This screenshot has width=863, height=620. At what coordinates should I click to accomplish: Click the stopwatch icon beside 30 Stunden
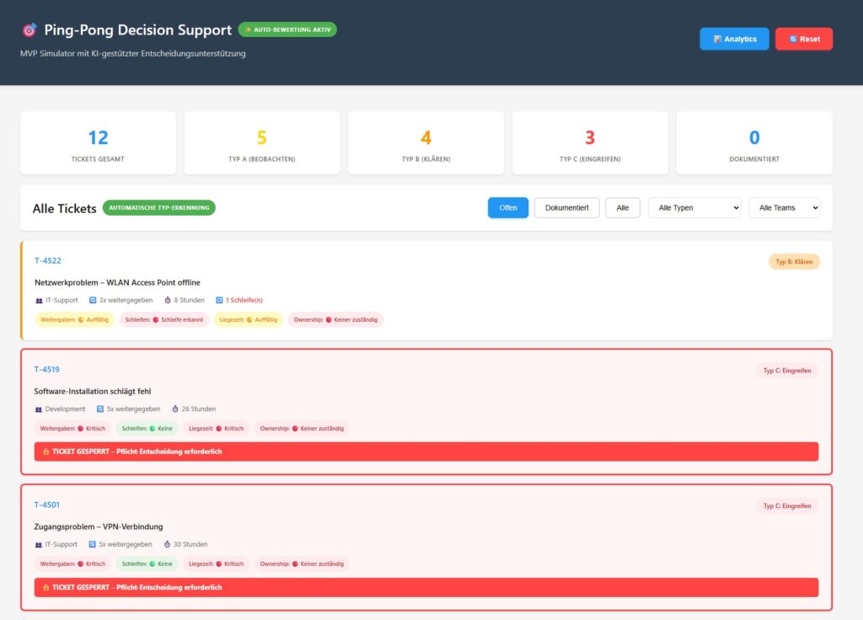click(x=175, y=544)
